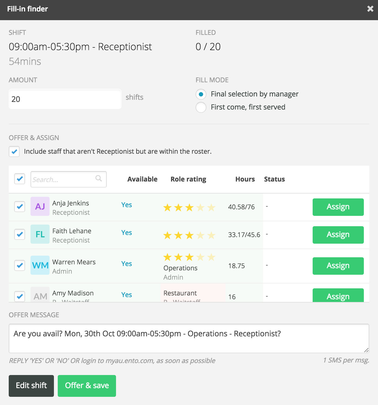
Task: Click the search magnifier icon
Action: pos(99,178)
